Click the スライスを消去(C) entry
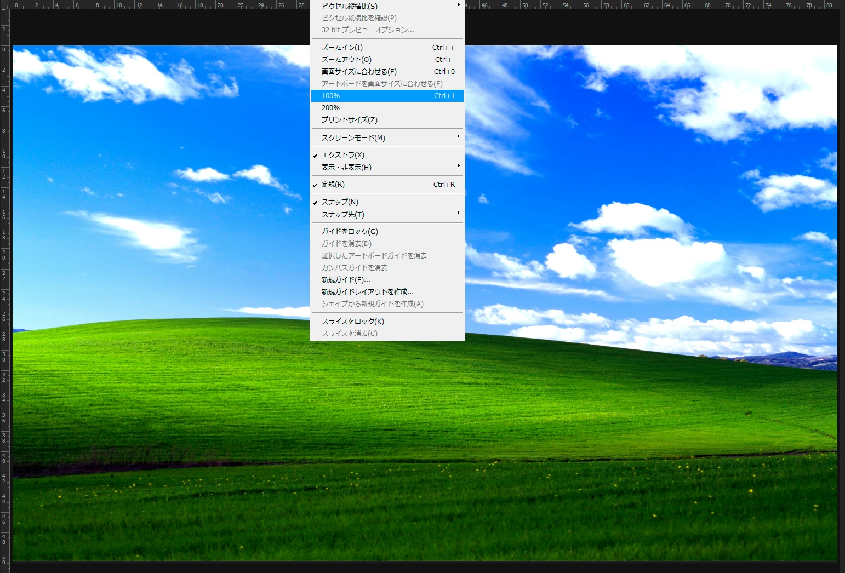 [387, 334]
